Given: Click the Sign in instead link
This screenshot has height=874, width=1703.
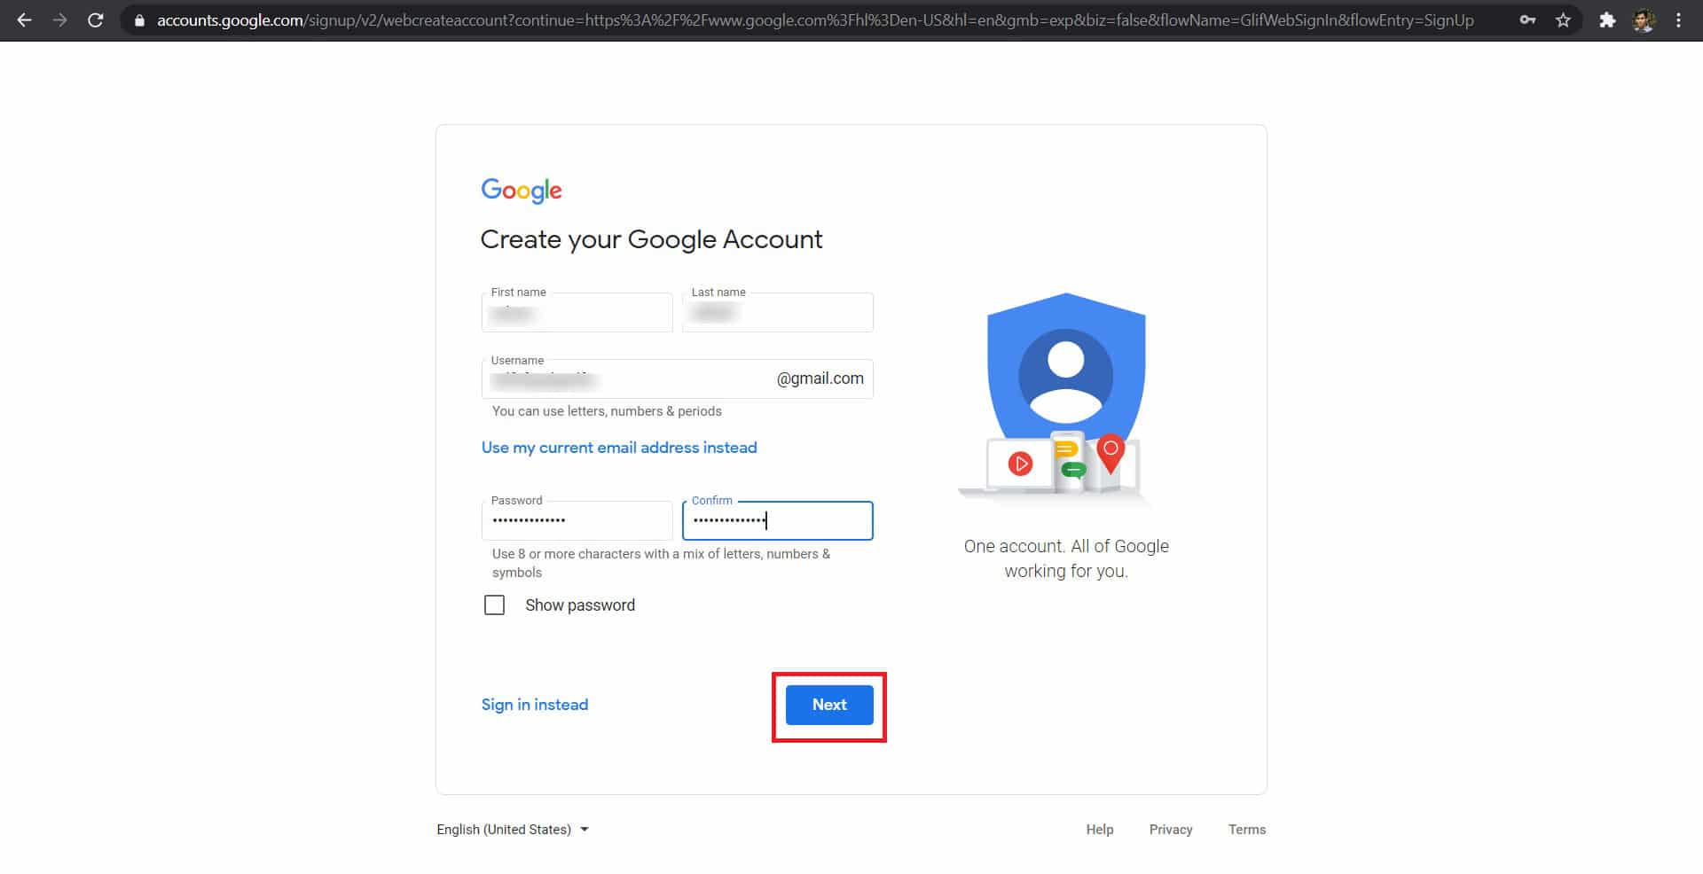Looking at the screenshot, I should coord(535,705).
